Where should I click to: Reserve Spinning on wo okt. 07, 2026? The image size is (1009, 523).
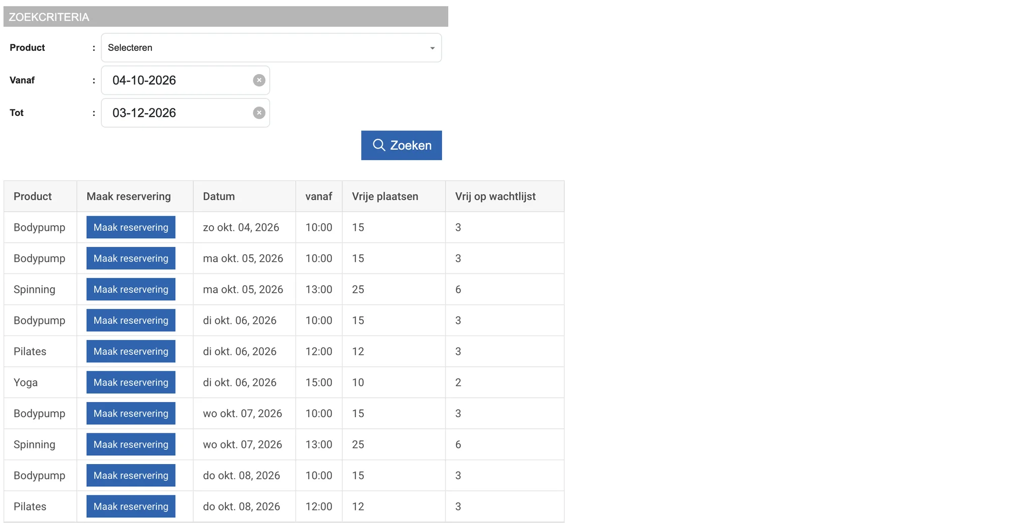click(x=131, y=444)
